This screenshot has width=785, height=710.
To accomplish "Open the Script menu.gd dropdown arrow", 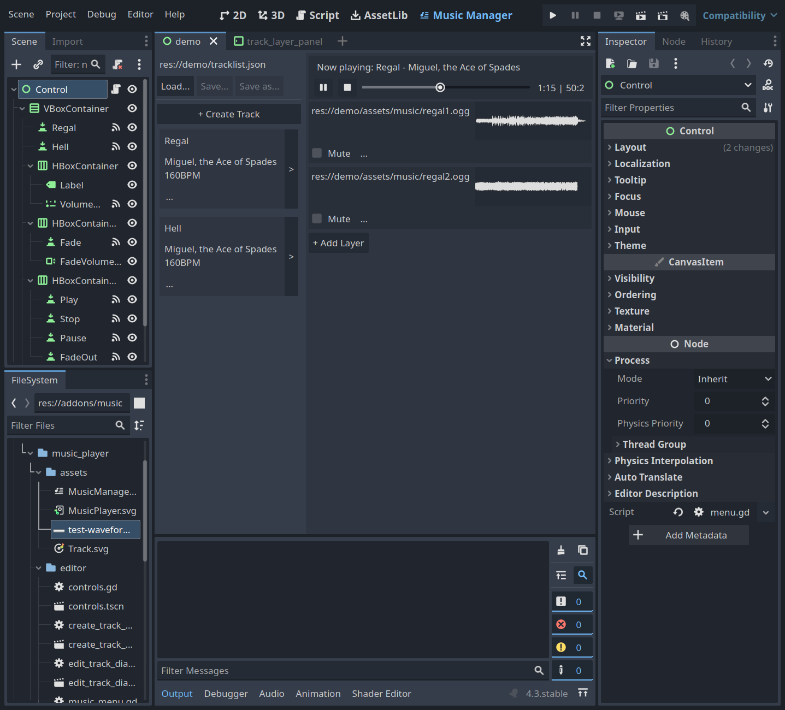I will click(x=766, y=512).
